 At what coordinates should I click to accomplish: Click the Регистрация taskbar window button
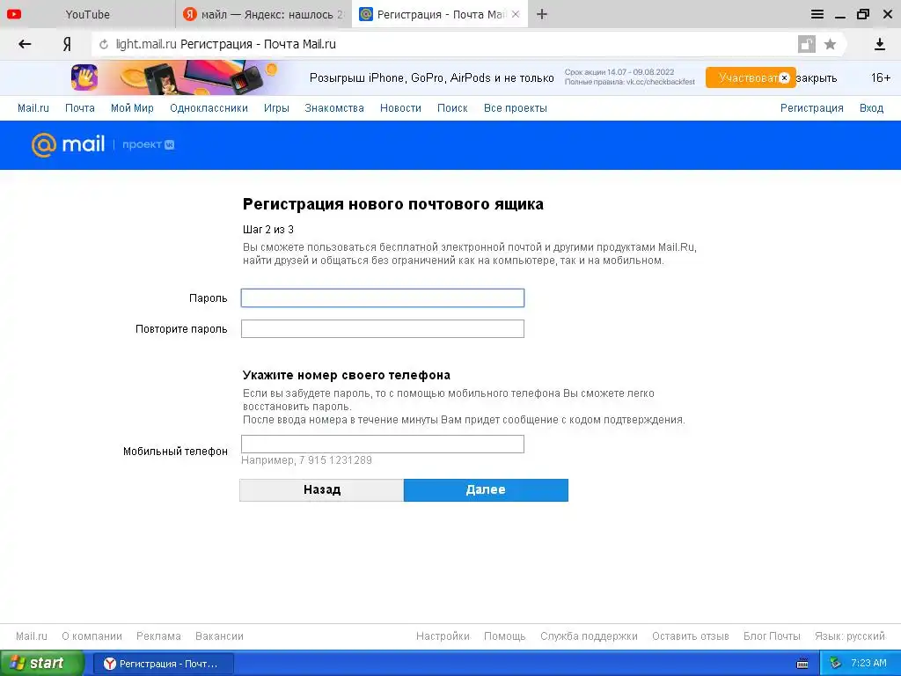tap(163, 664)
